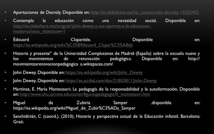The image size is (214, 134).
Task: Click the text 'Contempla la educación'
Action: click(43, 21)
